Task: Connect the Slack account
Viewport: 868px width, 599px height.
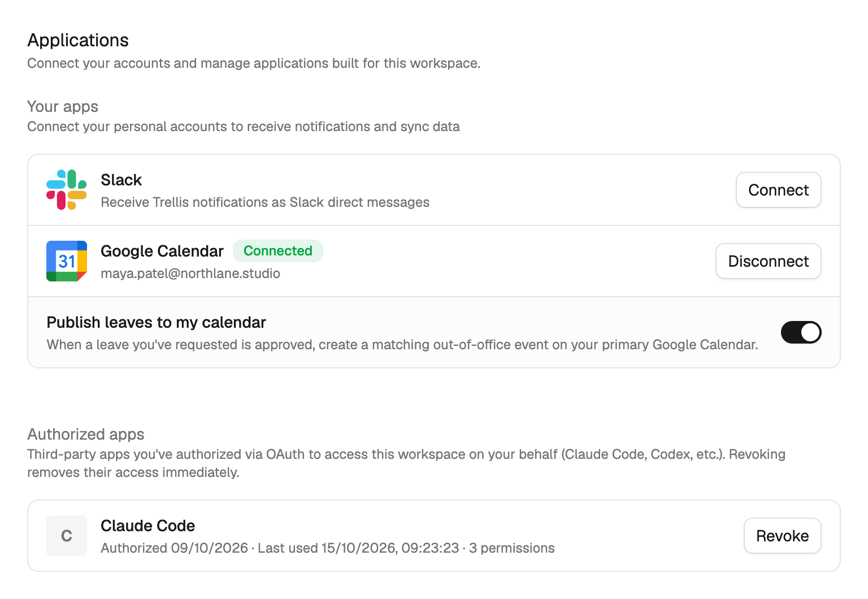Action: [x=778, y=190]
